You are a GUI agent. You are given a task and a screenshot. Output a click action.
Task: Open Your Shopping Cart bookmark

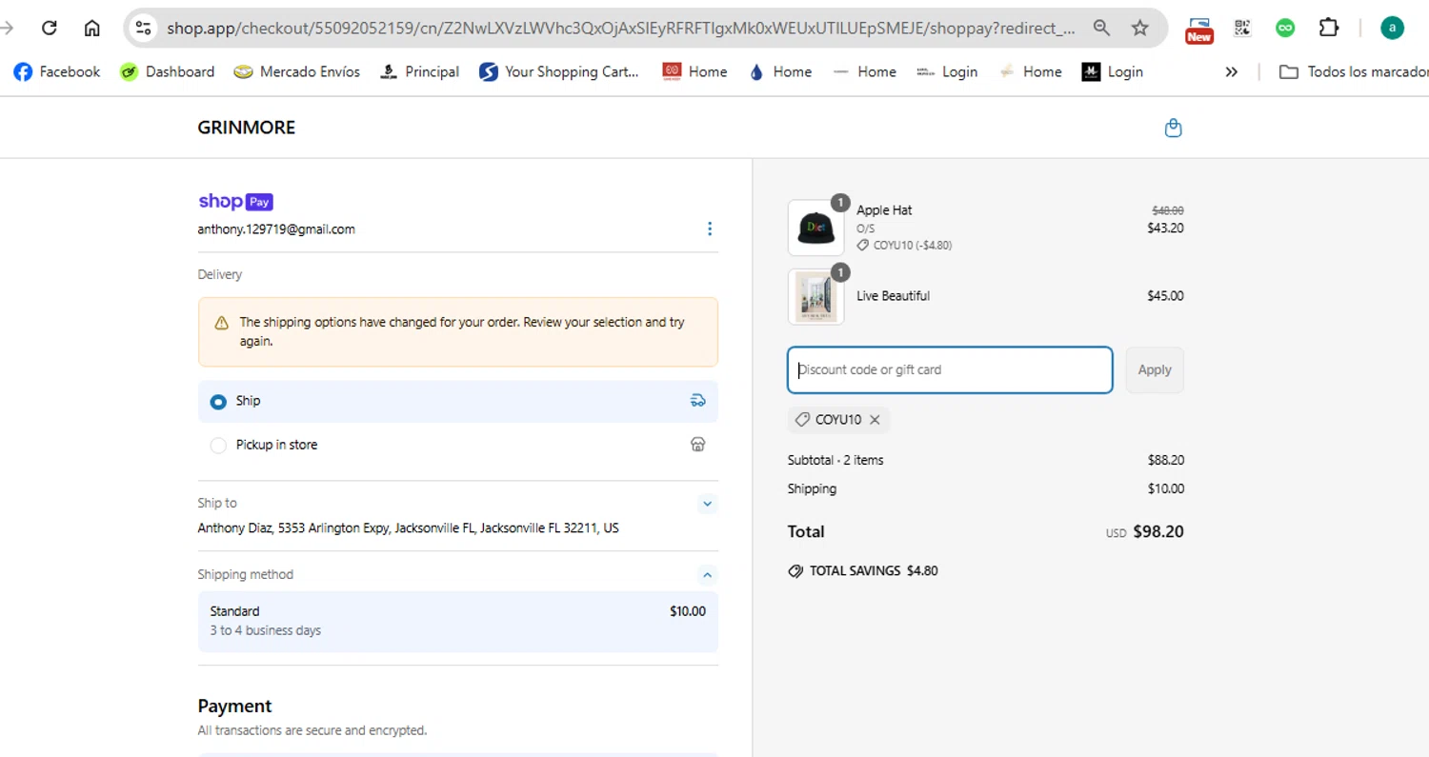558,71
